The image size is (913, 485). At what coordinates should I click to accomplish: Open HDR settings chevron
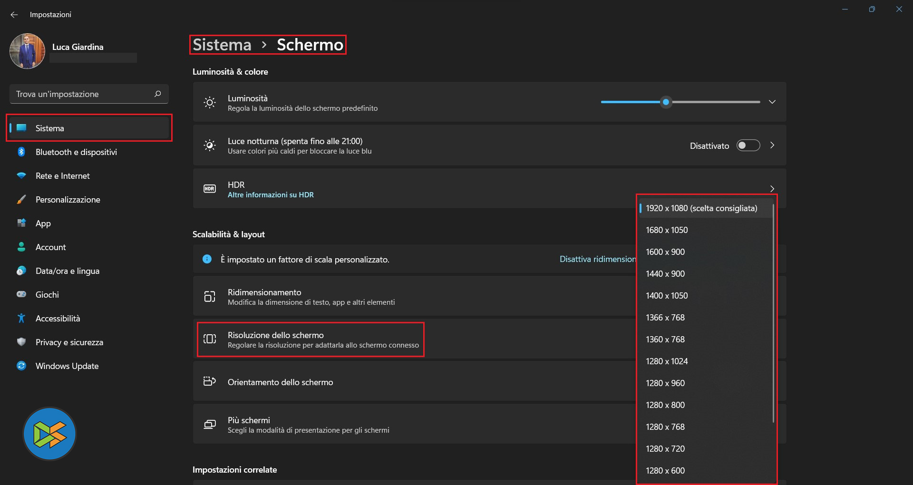pyautogui.click(x=772, y=188)
